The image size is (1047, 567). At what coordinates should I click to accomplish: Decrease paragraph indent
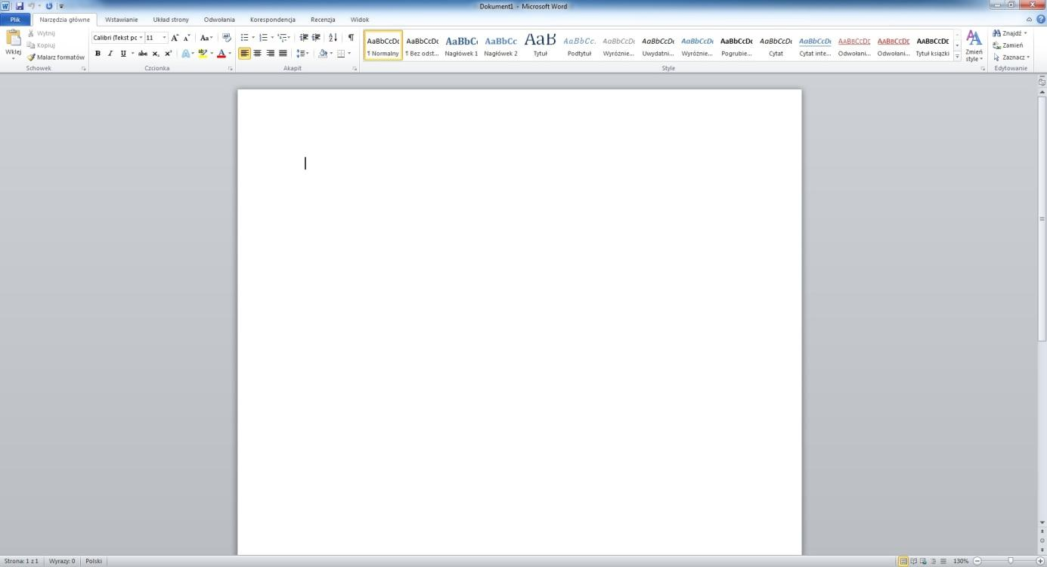click(304, 38)
